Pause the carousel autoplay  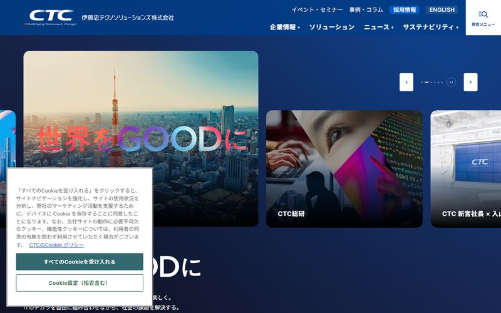(451, 82)
